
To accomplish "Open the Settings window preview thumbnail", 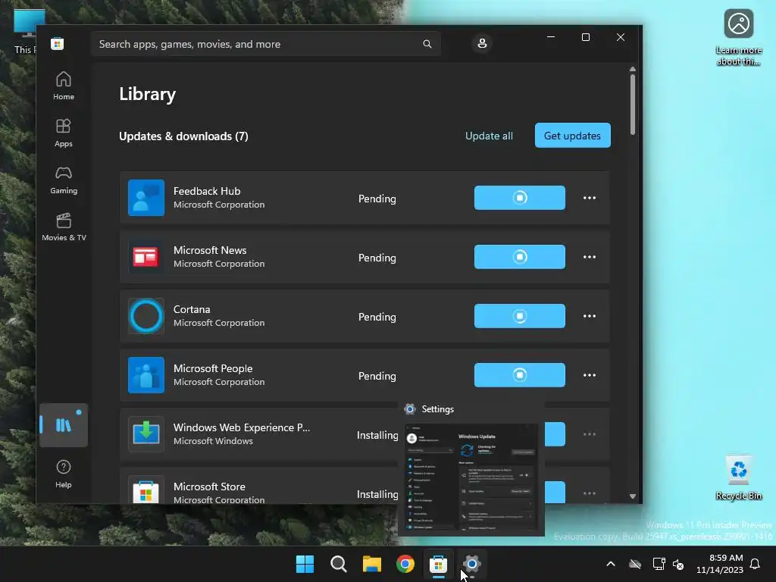I will pyautogui.click(x=471, y=477).
